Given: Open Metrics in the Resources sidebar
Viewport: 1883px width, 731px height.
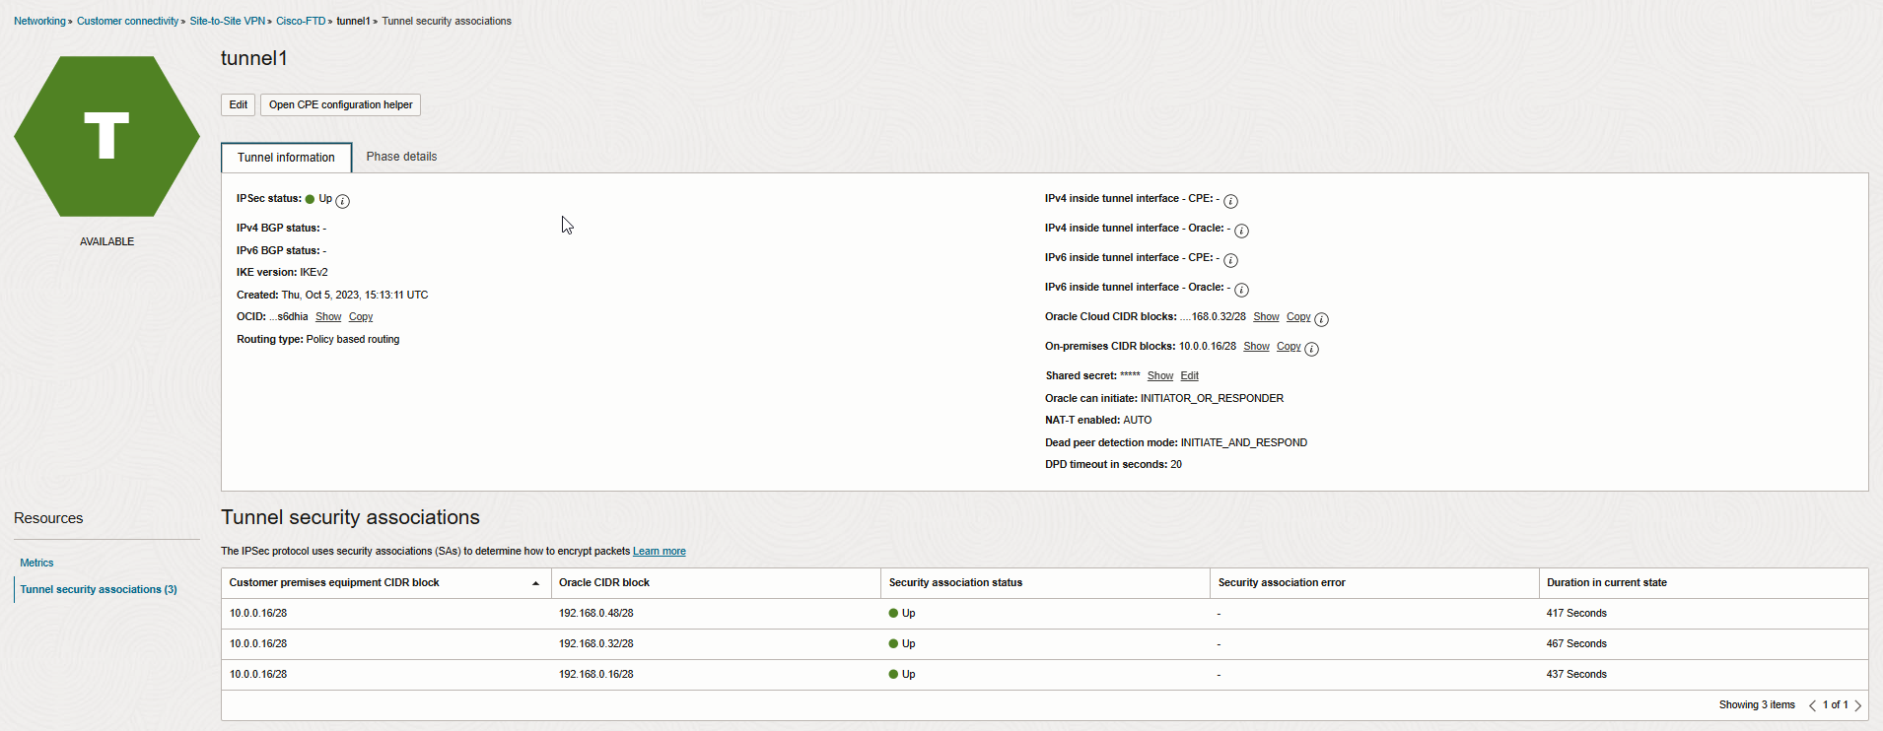Looking at the screenshot, I should pyautogui.click(x=36, y=564).
